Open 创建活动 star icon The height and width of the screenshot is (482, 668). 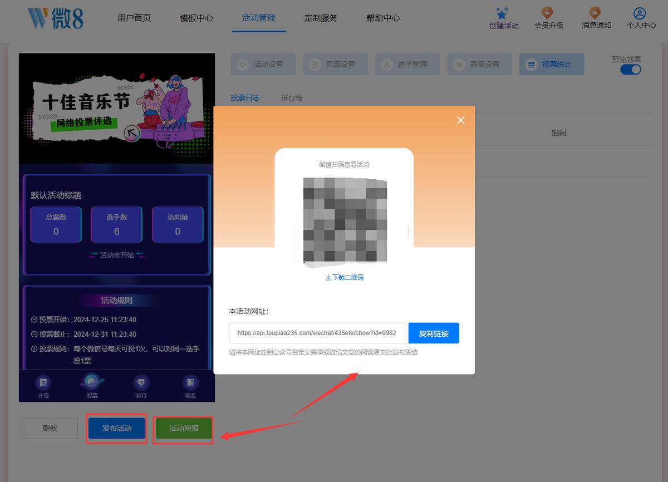coord(503,13)
